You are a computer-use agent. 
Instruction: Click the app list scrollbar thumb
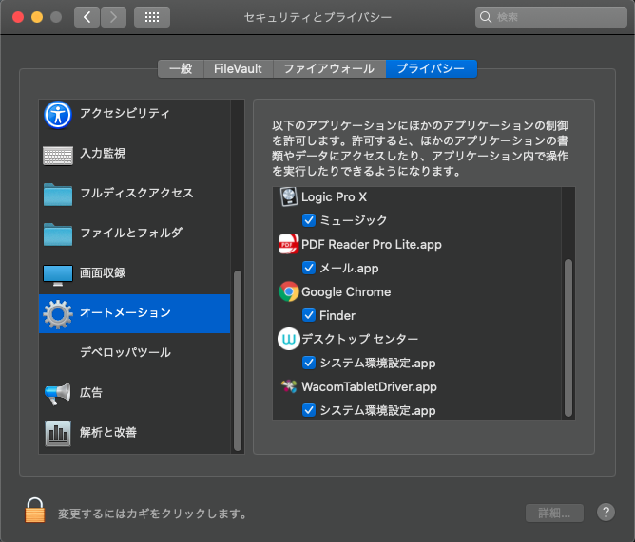point(568,338)
